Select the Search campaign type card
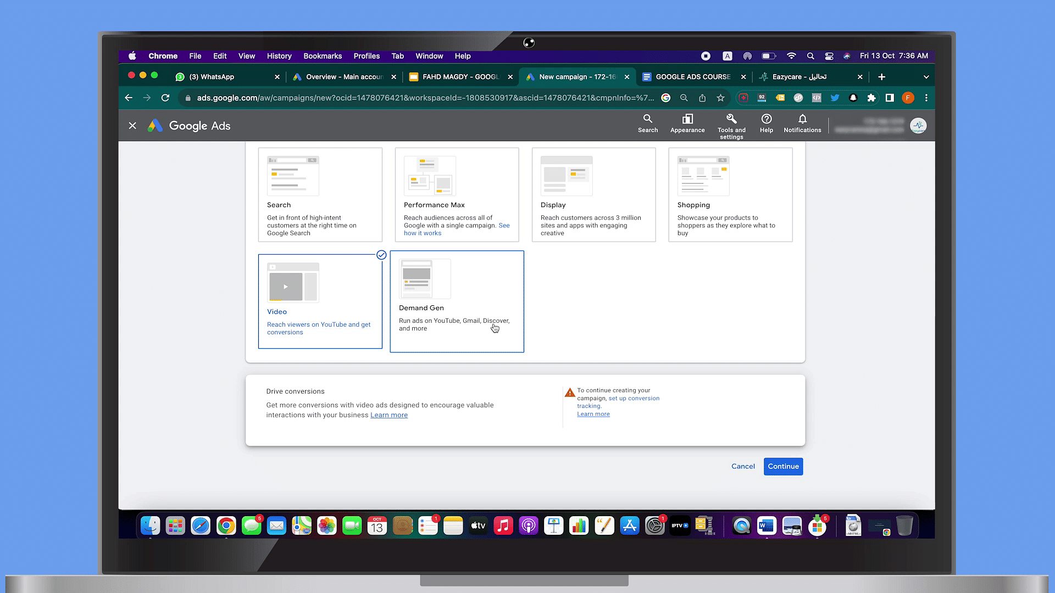The height and width of the screenshot is (593, 1055). pos(320,194)
